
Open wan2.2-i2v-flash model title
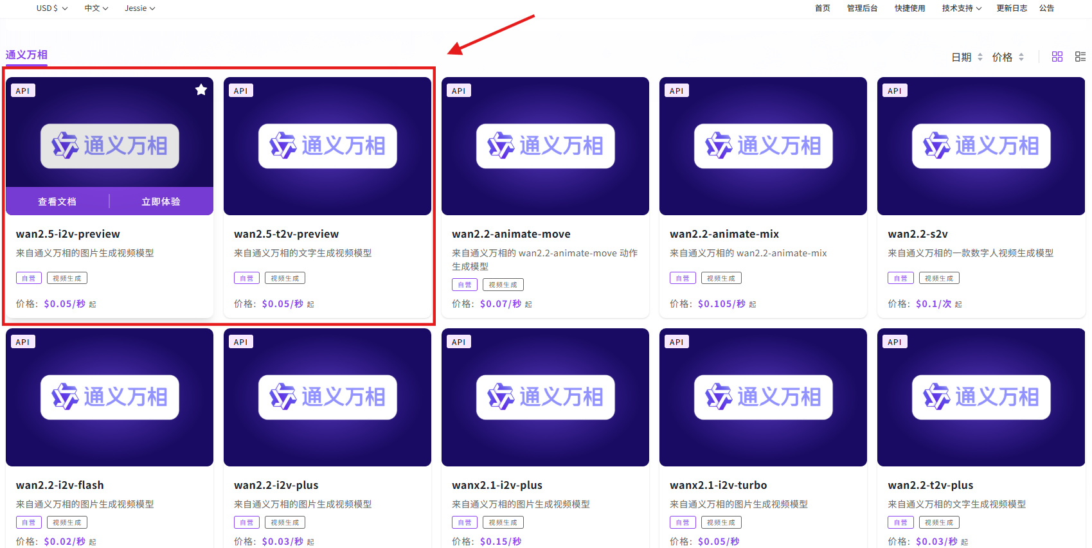(x=60, y=485)
